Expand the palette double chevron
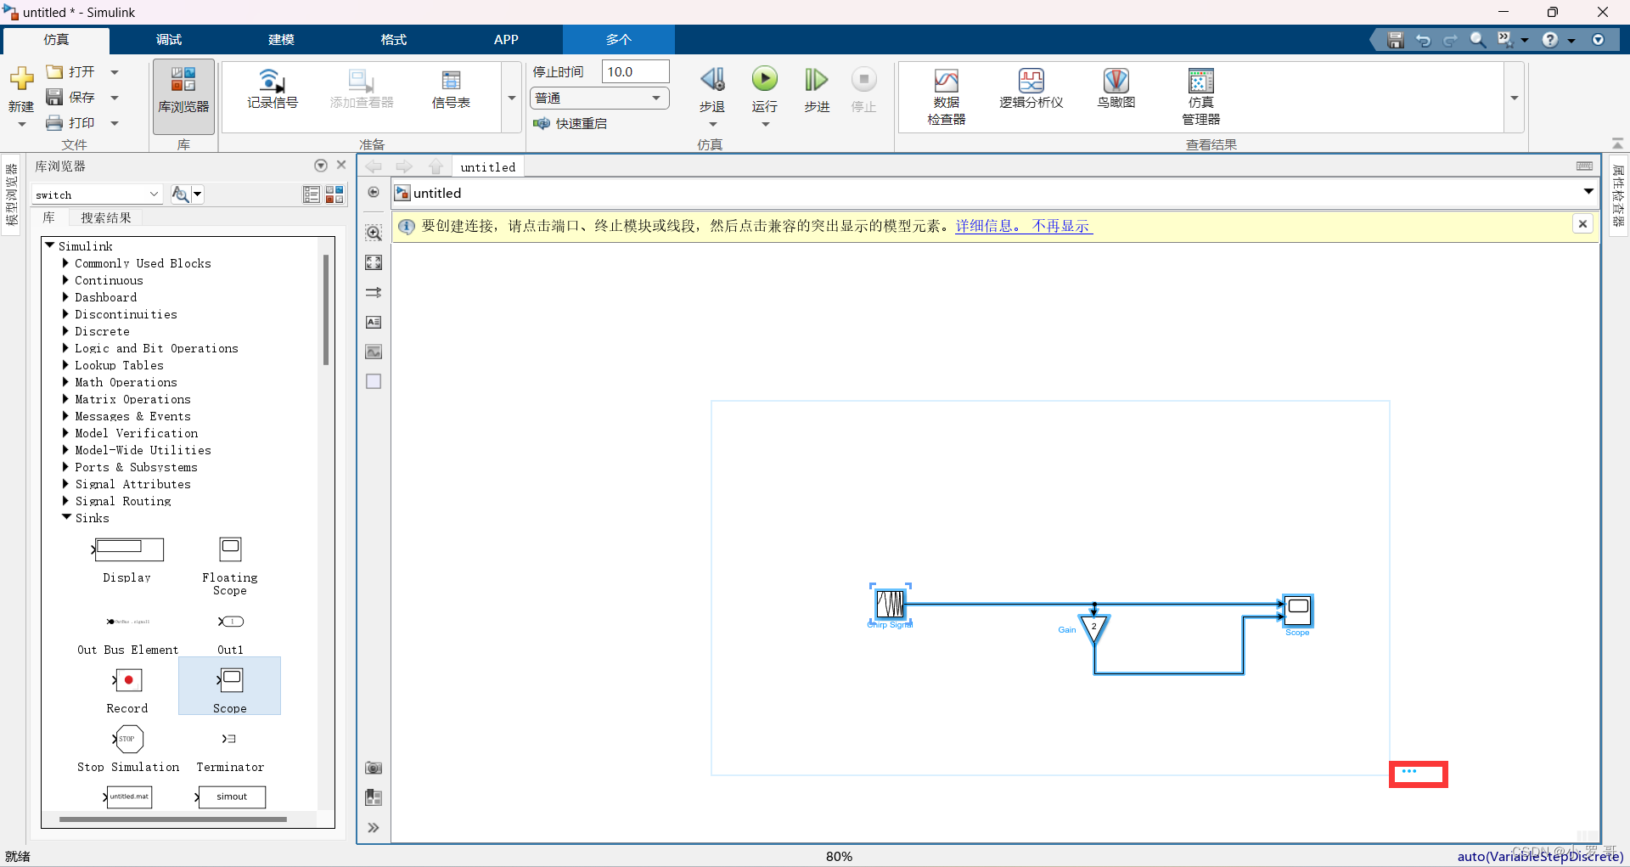1630x867 pixels. coord(374,827)
